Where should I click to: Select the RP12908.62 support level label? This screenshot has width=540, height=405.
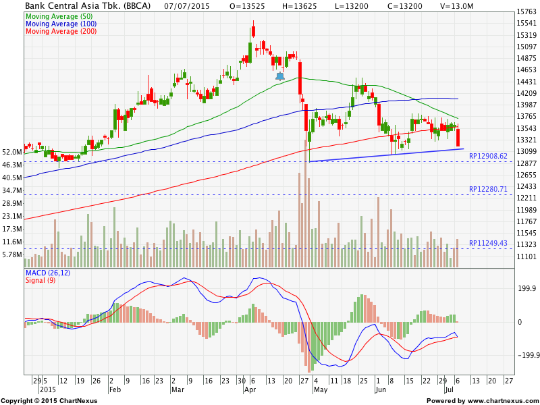coord(487,156)
